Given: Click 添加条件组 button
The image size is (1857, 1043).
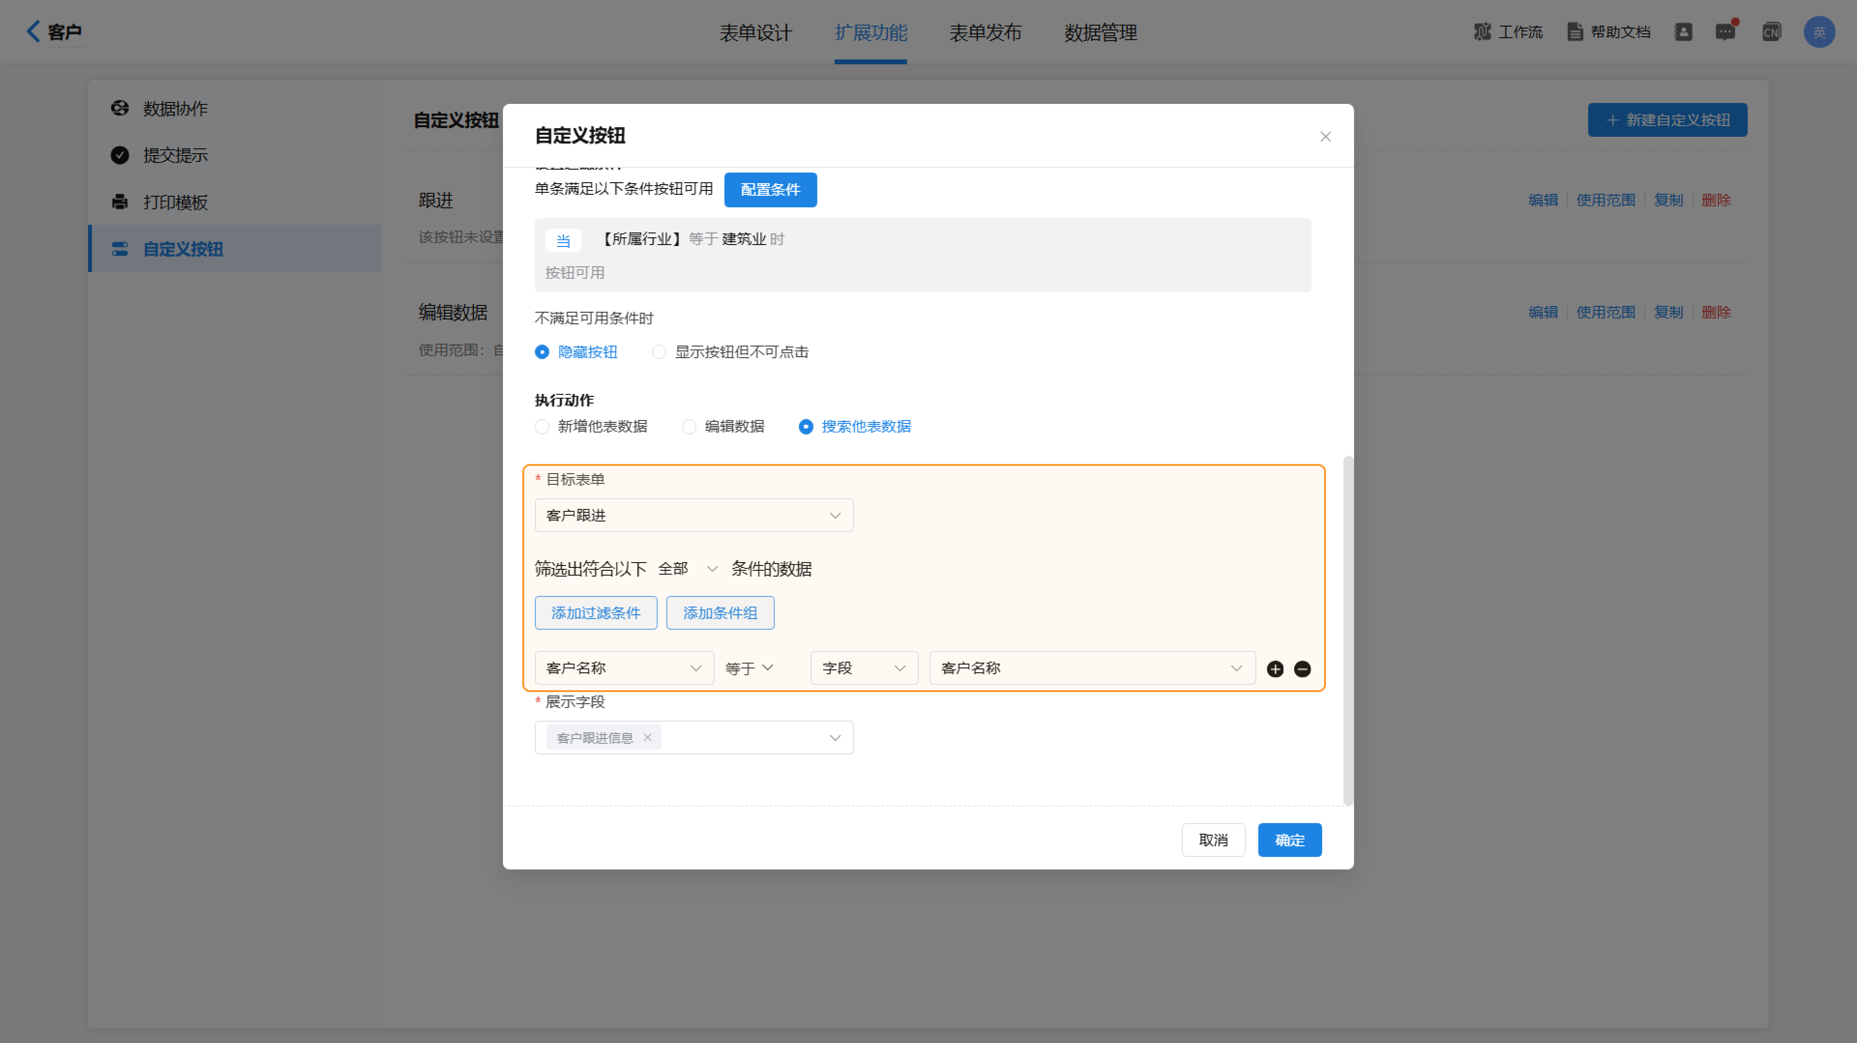Looking at the screenshot, I should 720,612.
